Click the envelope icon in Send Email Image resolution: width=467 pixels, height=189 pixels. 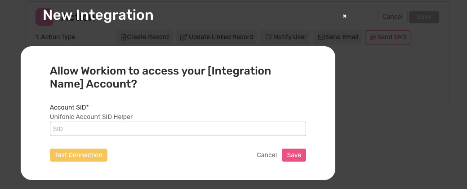321,37
